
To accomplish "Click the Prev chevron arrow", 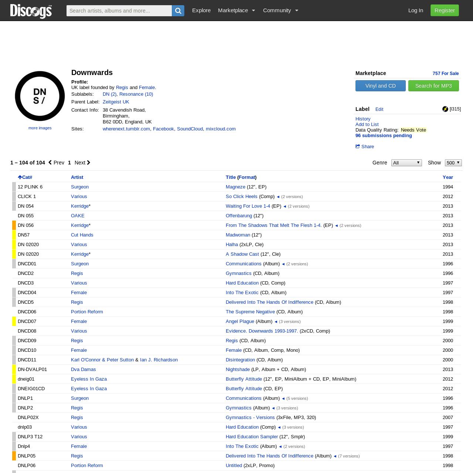I will (x=50, y=163).
